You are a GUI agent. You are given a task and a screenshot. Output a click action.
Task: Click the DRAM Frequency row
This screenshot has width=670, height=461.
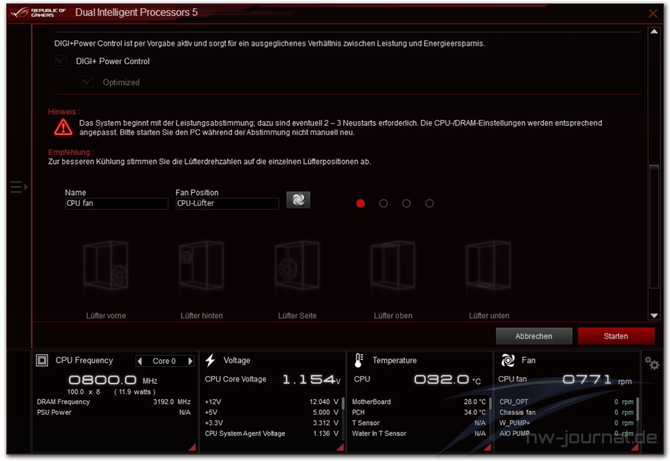click(x=114, y=402)
